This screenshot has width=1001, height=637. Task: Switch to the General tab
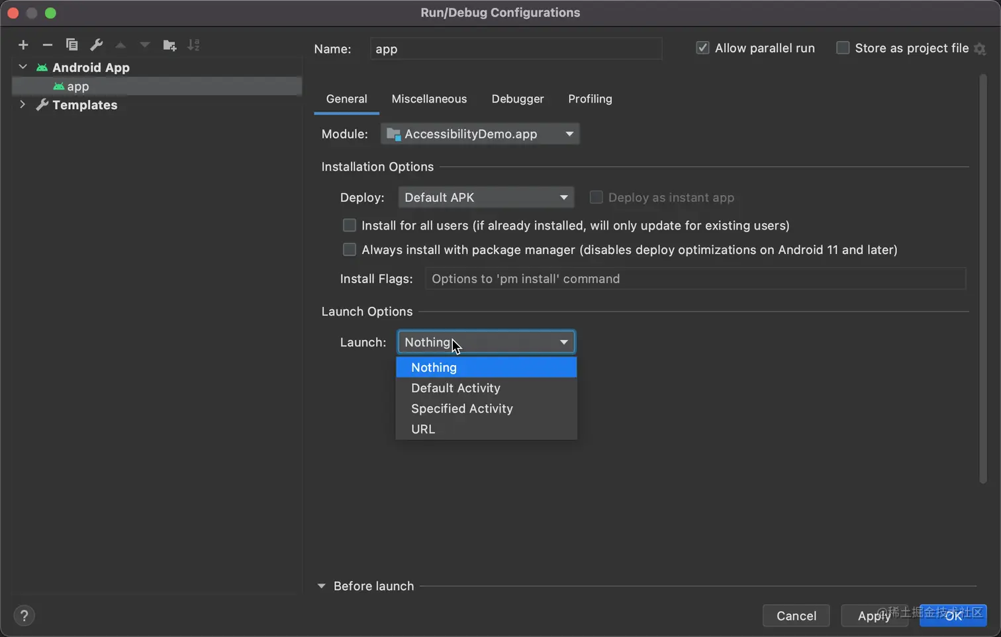coord(346,99)
